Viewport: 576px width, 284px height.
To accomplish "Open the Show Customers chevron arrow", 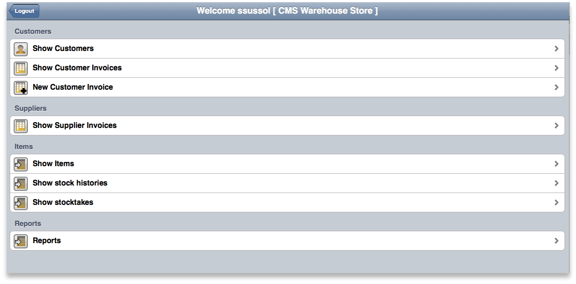I will [557, 49].
